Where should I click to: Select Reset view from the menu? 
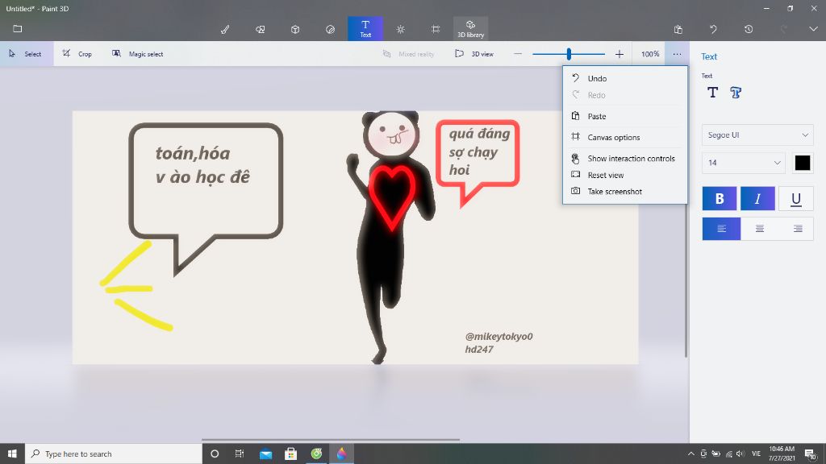(625, 175)
